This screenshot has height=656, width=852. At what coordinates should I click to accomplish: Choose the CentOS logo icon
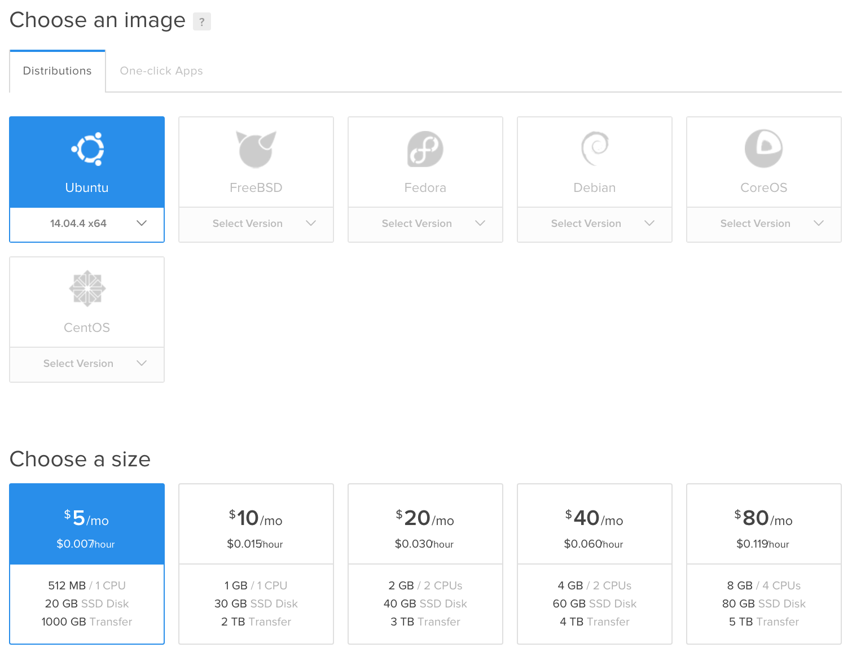click(x=87, y=288)
